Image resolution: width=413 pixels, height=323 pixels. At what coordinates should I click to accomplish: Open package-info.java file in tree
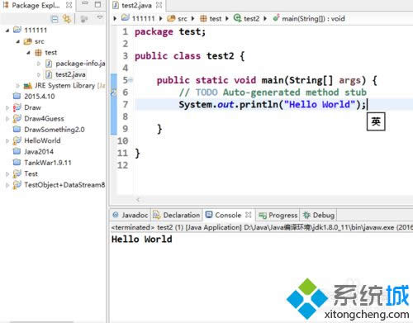tap(80, 64)
